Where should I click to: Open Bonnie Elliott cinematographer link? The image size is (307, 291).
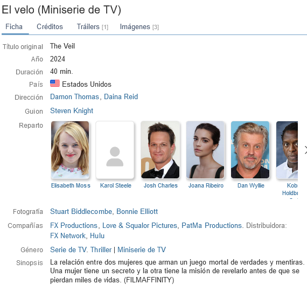(137, 212)
